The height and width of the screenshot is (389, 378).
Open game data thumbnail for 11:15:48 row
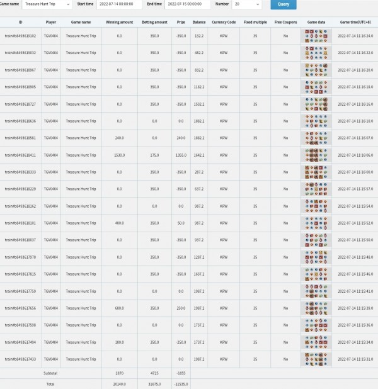316,257
